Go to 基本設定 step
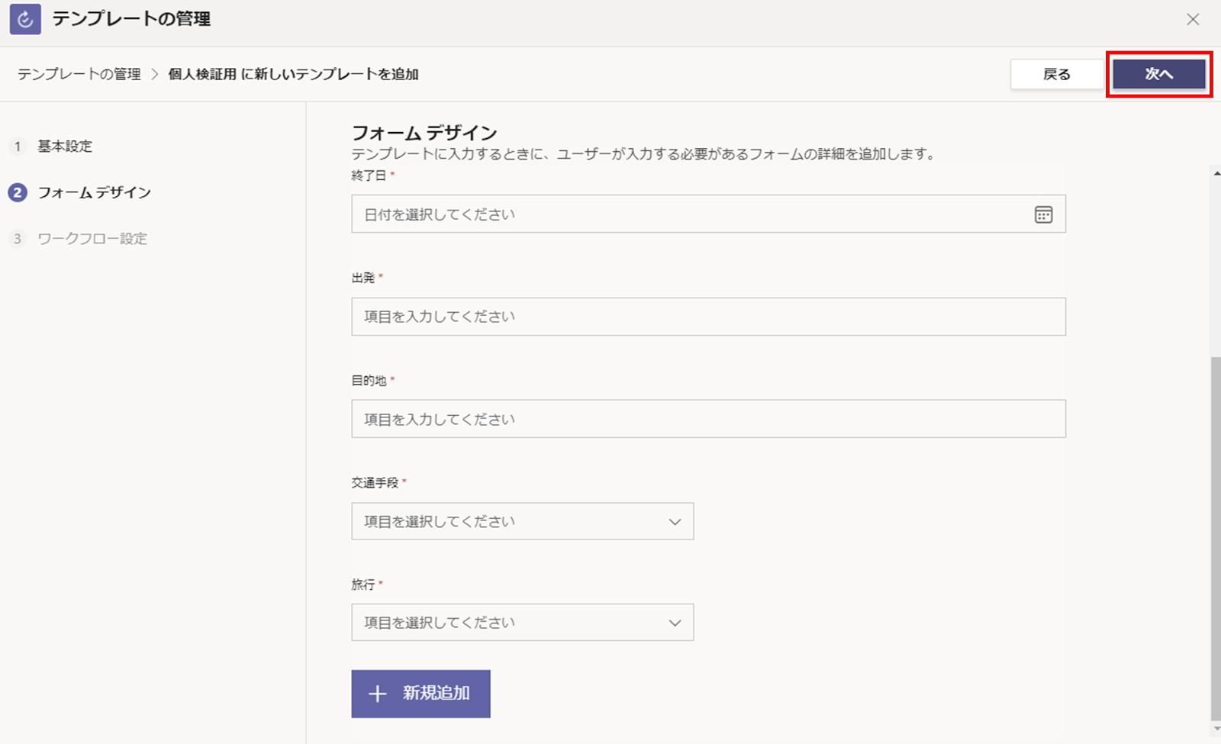Image resolution: width=1221 pixels, height=744 pixels. [x=65, y=146]
